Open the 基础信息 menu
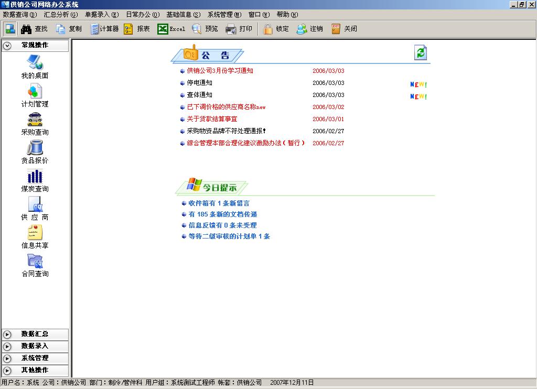The height and width of the screenshot is (389, 537). pyautogui.click(x=183, y=15)
